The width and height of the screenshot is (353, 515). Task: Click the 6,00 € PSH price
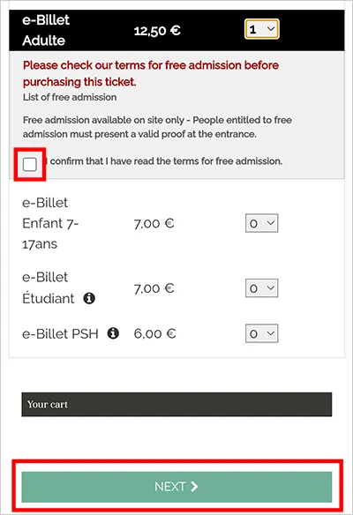pyautogui.click(x=154, y=333)
